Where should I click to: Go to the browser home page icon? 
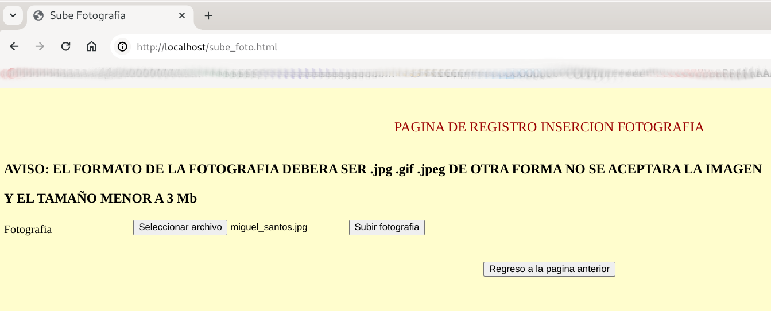point(91,47)
